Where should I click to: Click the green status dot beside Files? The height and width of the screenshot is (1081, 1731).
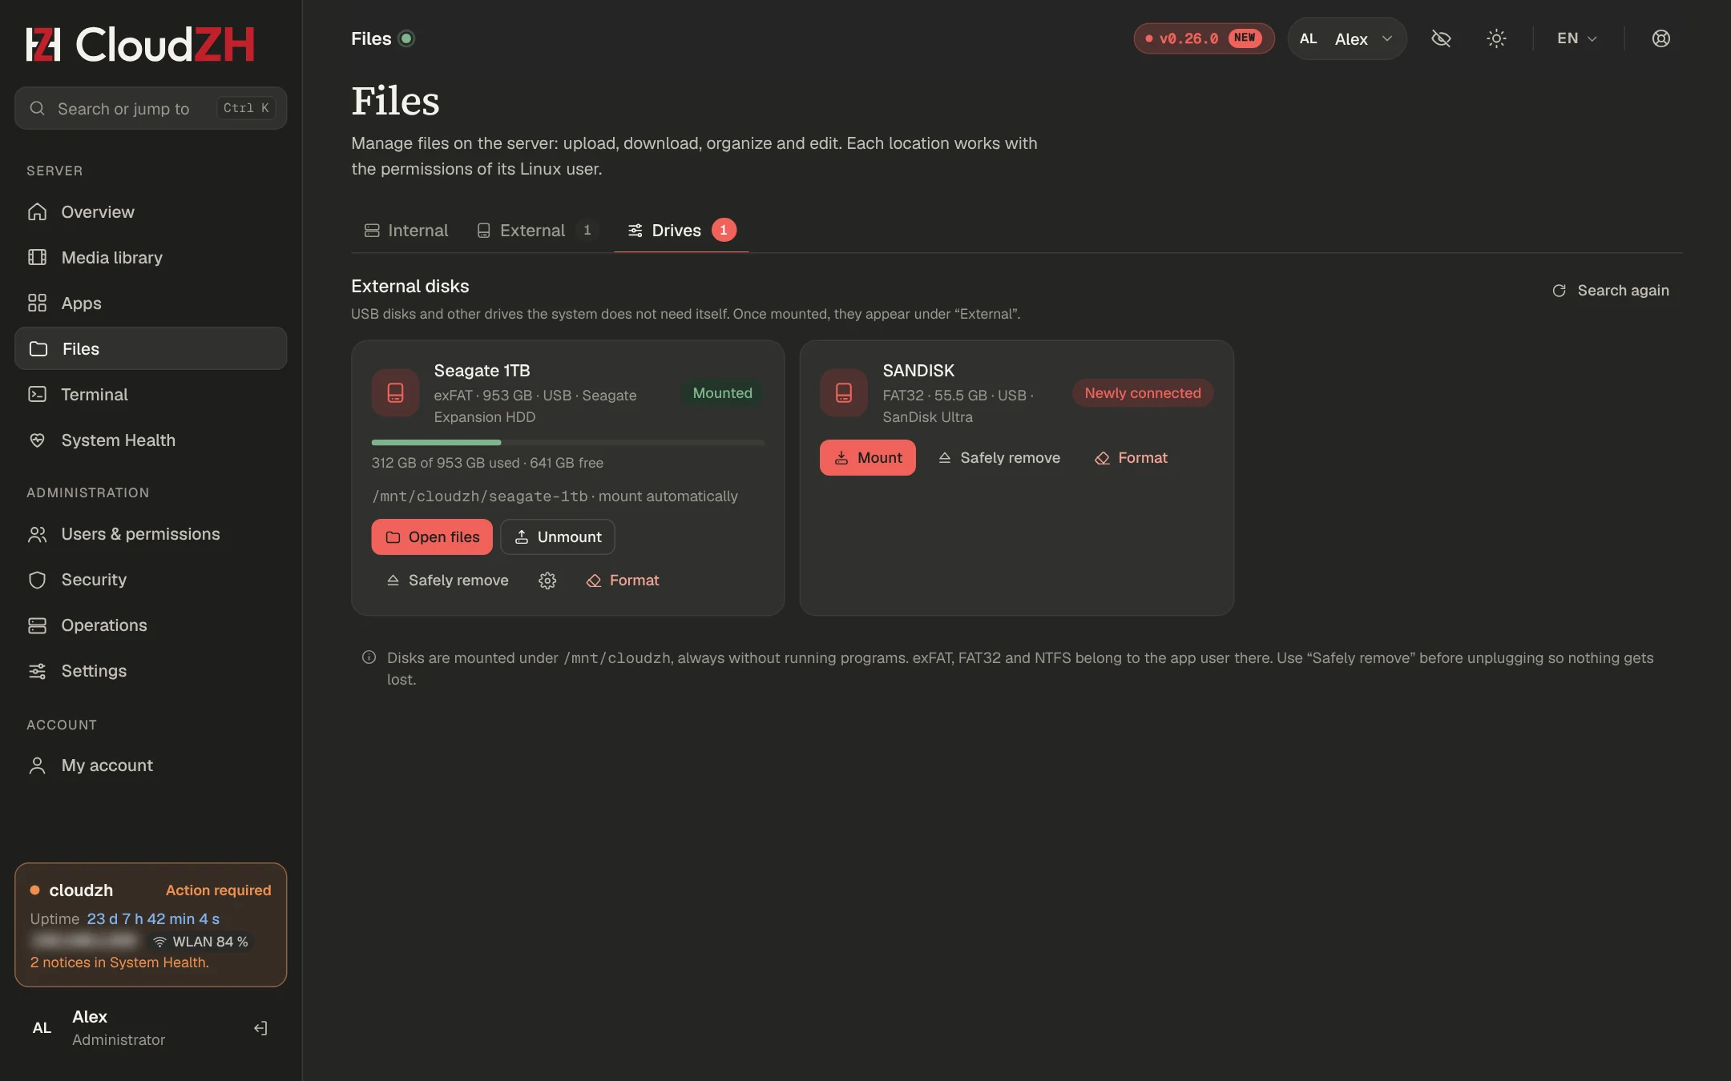pyautogui.click(x=407, y=38)
